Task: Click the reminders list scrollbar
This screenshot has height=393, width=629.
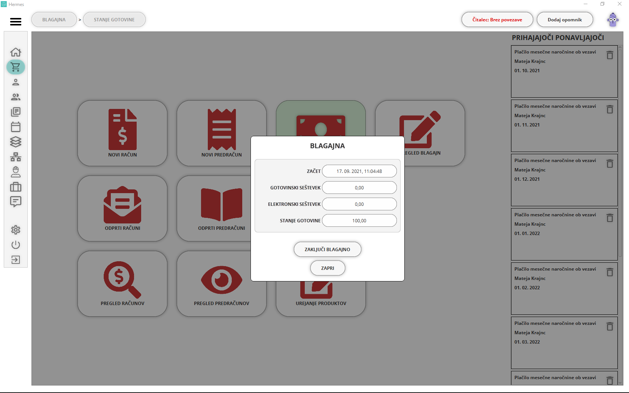Action: click(x=620, y=153)
